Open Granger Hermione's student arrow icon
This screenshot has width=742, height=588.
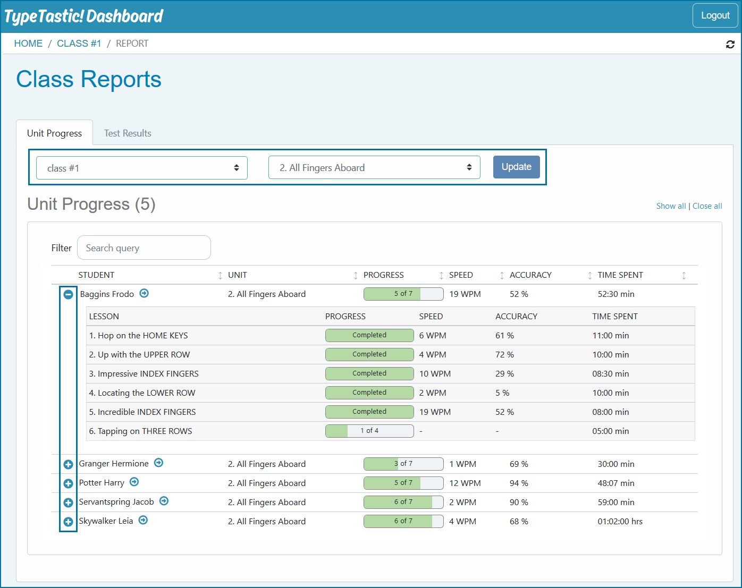158,463
